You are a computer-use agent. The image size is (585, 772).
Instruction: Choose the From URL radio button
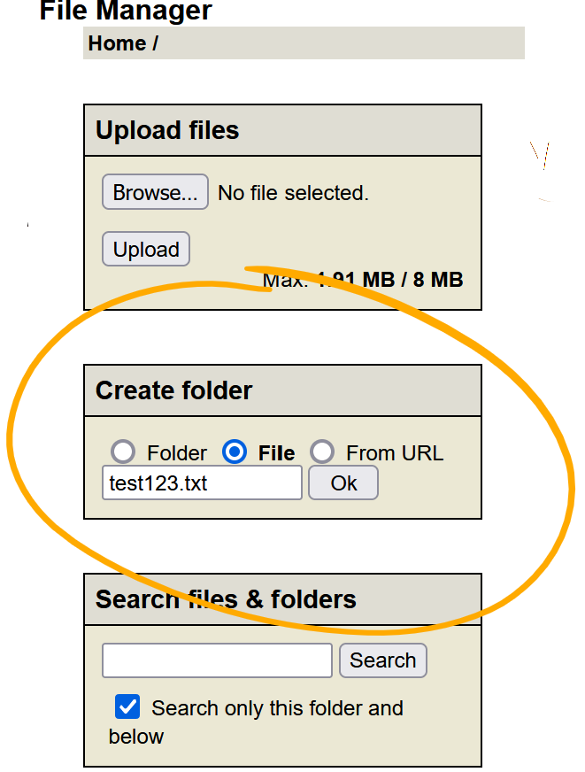click(322, 452)
